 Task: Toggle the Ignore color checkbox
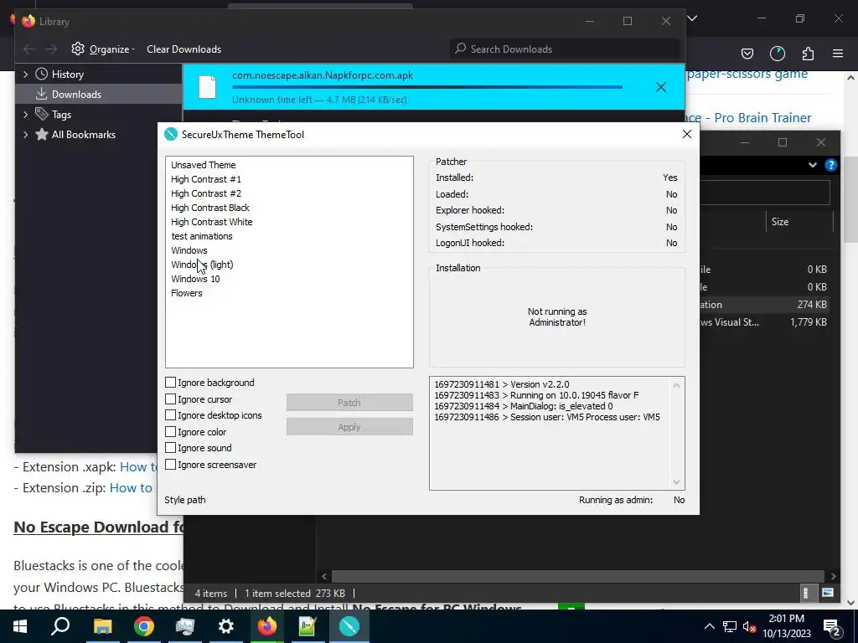171,431
